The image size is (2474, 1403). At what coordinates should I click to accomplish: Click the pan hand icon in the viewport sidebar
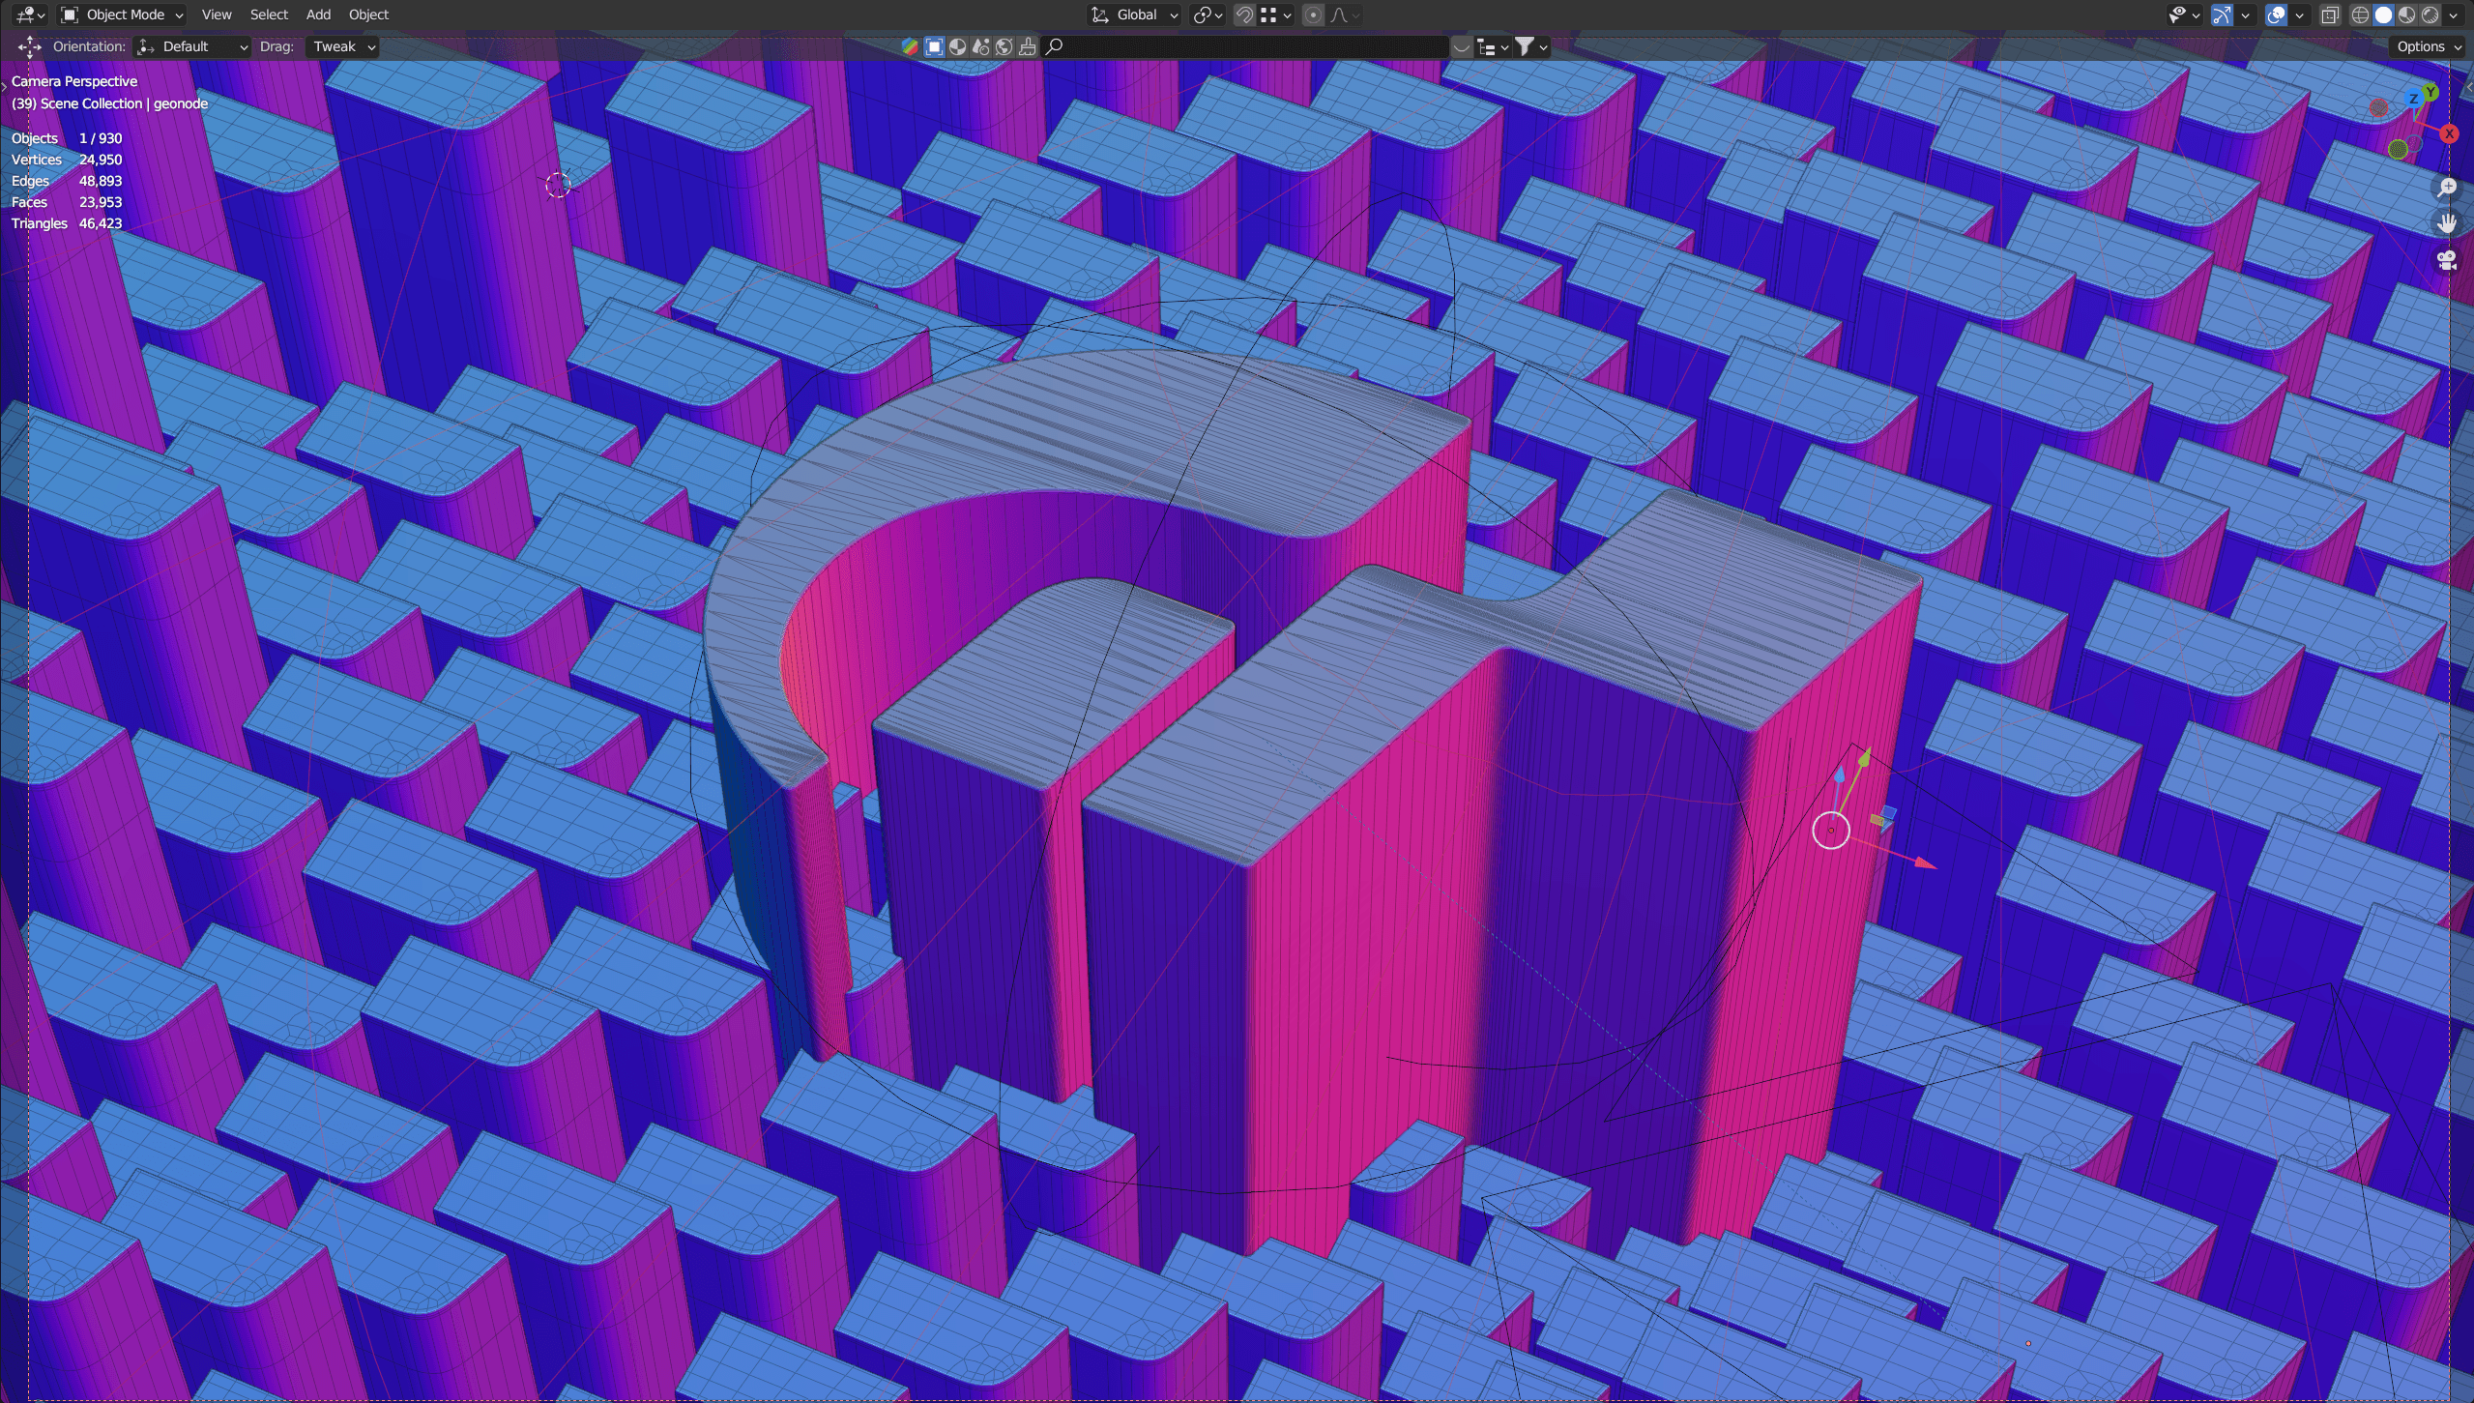point(2446,223)
